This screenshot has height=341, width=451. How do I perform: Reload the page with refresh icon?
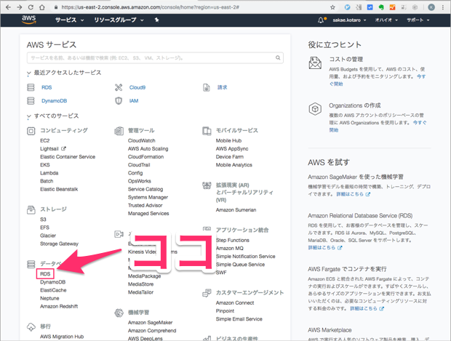[31, 7]
